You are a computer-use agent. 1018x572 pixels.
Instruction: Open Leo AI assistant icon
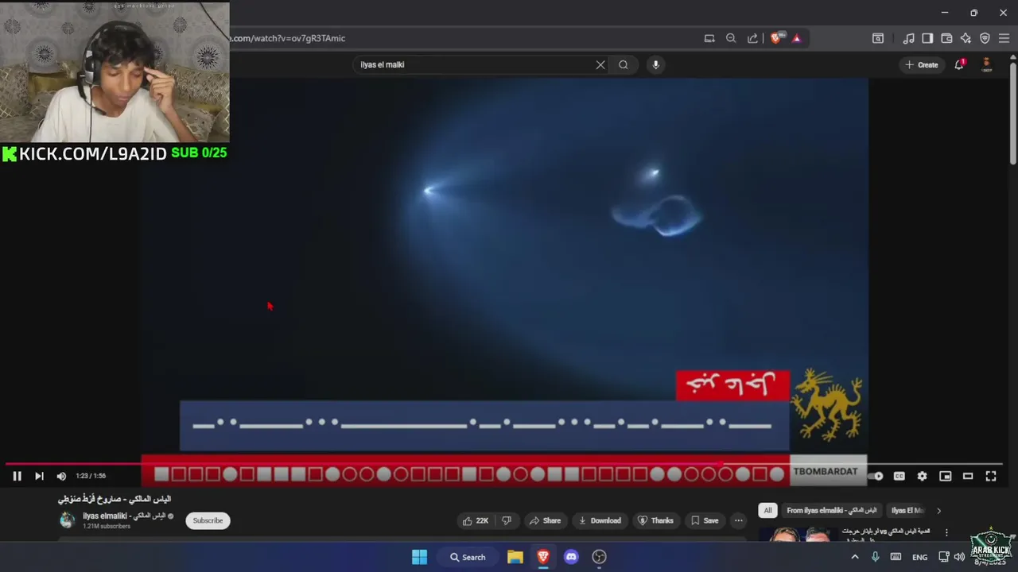pyautogui.click(x=966, y=38)
